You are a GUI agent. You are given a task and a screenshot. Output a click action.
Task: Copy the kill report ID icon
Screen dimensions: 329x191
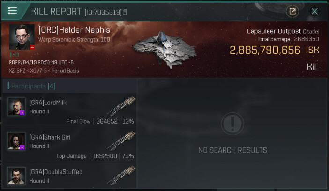pos(125,12)
